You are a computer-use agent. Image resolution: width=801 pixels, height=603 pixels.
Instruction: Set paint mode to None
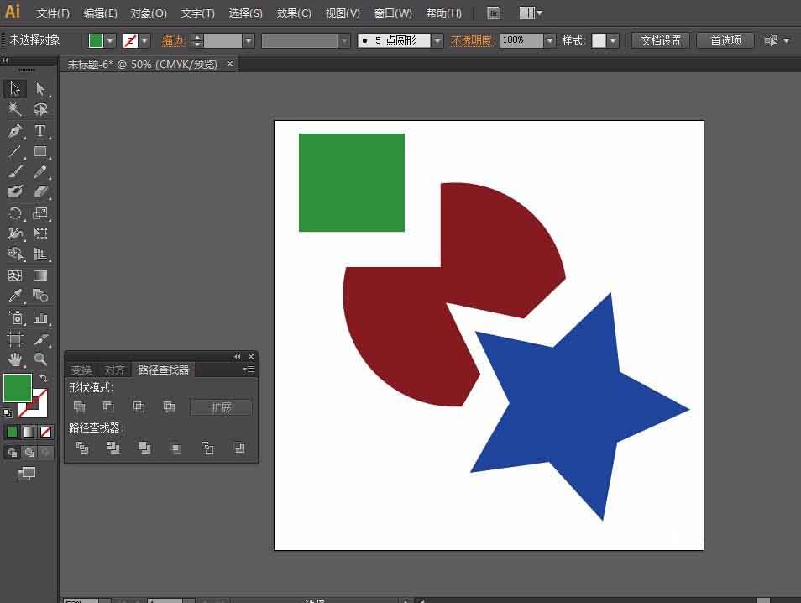tap(45, 433)
